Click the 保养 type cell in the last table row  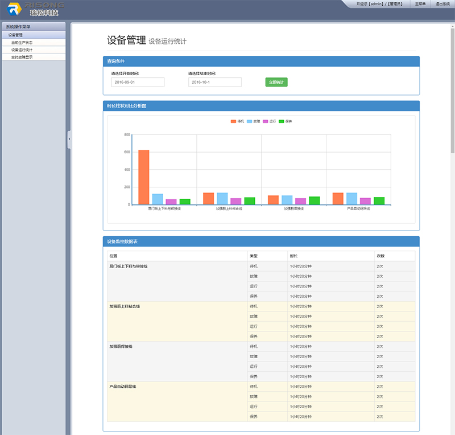[x=267, y=416]
